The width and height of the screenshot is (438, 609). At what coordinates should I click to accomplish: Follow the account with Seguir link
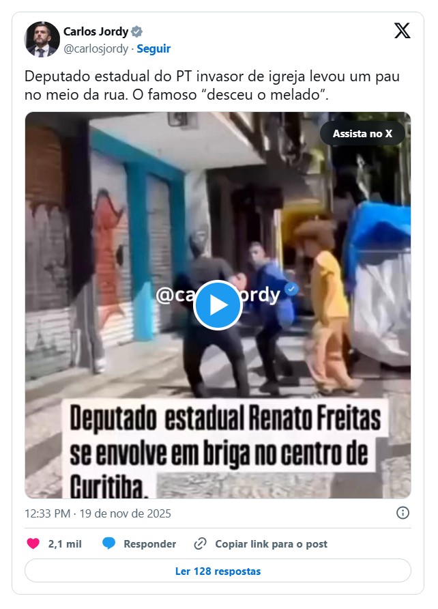(x=154, y=48)
